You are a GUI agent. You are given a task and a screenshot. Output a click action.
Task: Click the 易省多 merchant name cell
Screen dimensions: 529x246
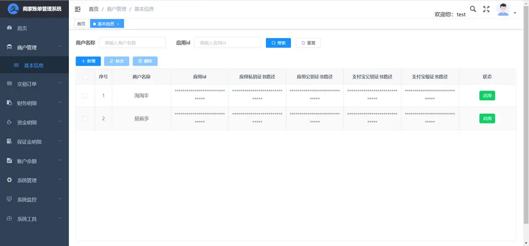click(141, 119)
